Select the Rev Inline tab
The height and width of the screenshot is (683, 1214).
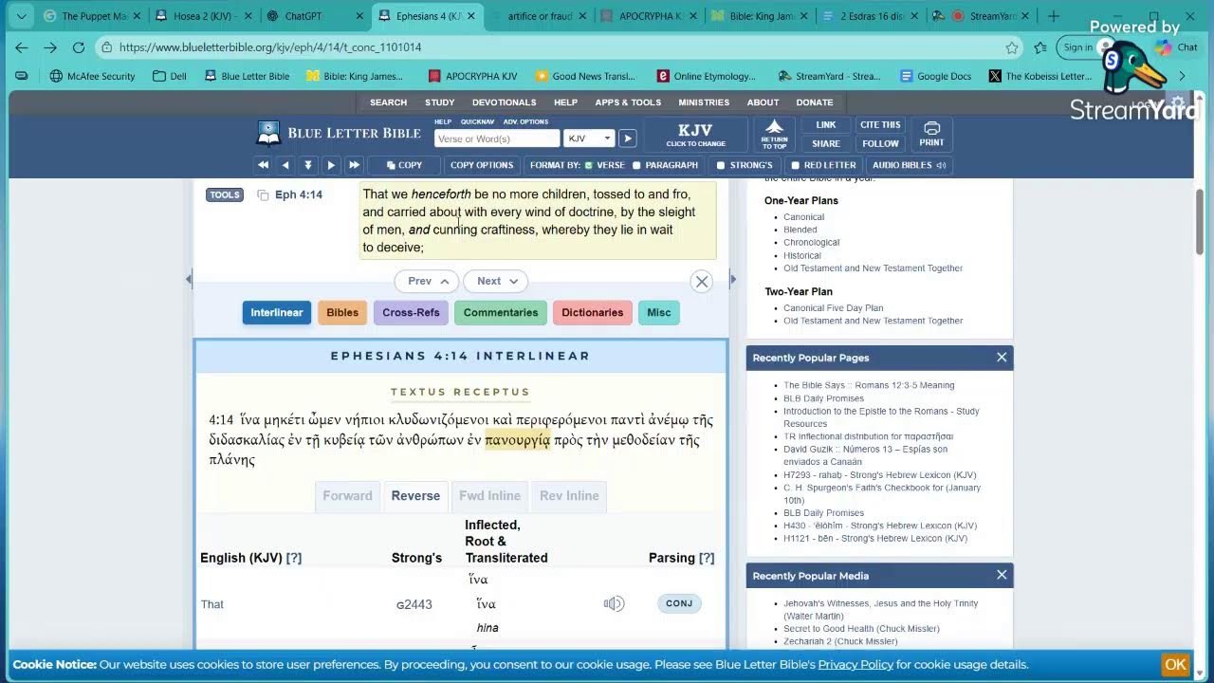click(x=569, y=495)
